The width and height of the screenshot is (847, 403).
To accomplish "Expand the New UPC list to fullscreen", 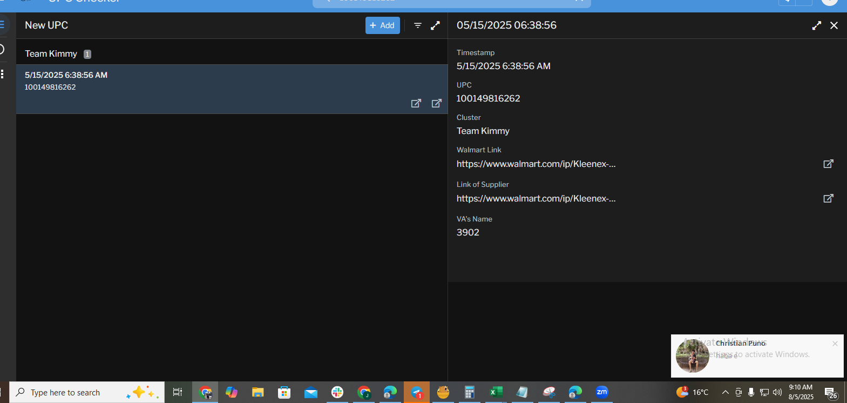I will [435, 25].
